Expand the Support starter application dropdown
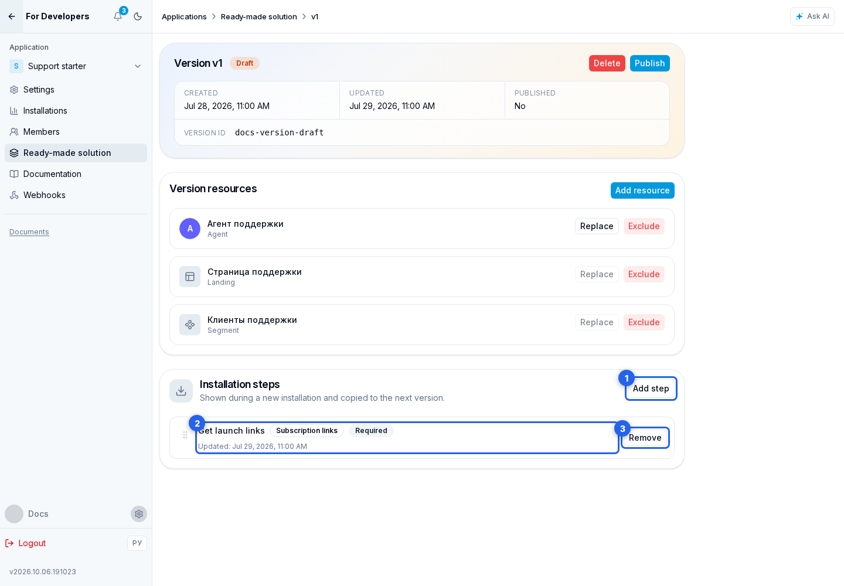This screenshot has width=844, height=586. coord(76,66)
